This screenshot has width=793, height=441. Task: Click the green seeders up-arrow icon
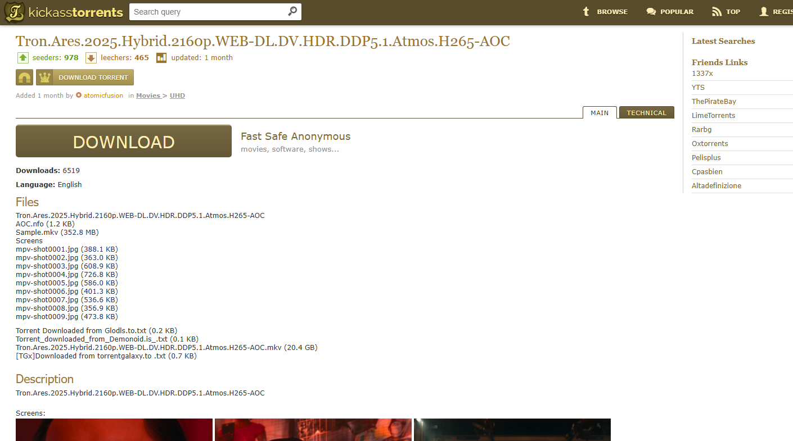pos(23,58)
